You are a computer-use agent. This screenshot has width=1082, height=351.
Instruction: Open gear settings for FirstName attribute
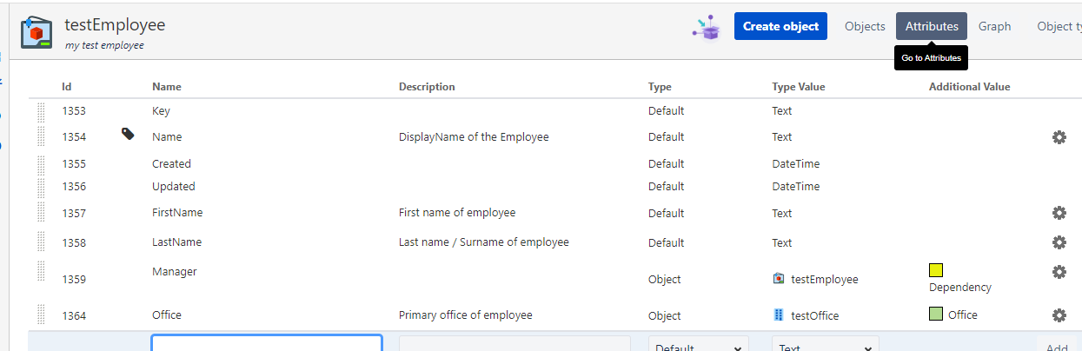pyautogui.click(x=1059, y=213)
